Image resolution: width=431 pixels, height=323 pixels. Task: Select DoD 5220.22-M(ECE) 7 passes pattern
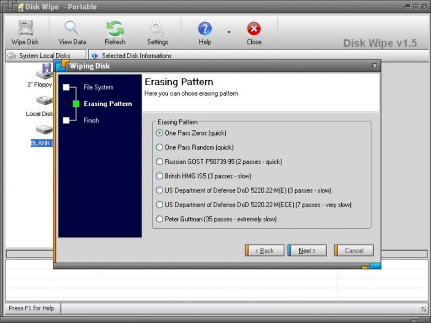point(159,205)
